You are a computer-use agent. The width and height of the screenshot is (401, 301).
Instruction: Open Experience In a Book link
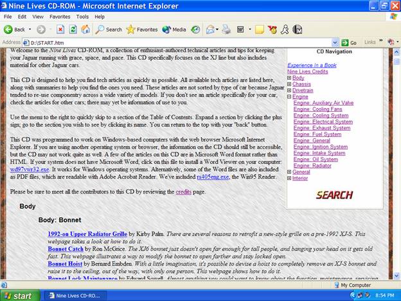pos(312,65)
